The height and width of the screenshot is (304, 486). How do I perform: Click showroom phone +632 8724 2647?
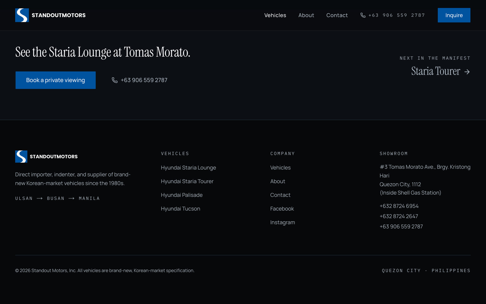pyautogui.click(x=399, y=216)
